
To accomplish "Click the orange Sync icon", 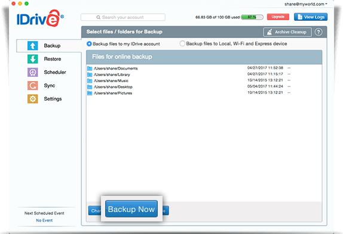I will pyautogui.click(x=33, y=86).
